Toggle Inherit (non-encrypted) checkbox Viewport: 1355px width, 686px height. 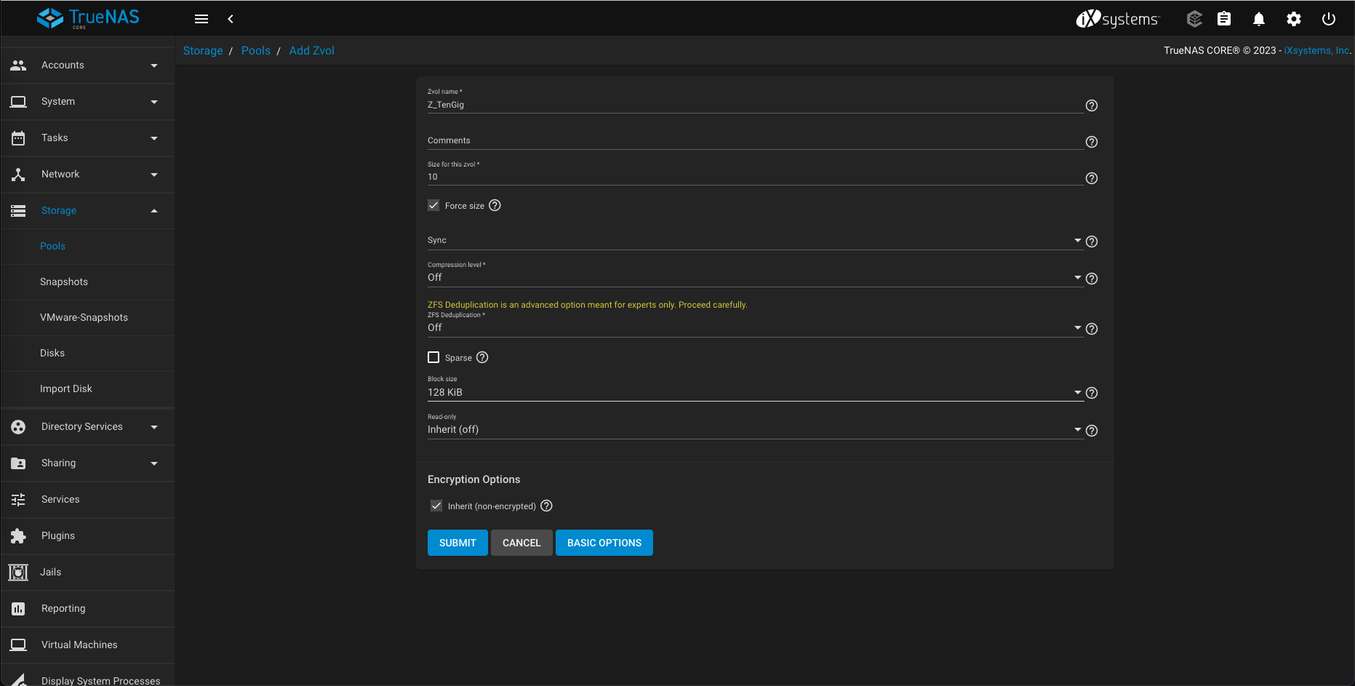click(x=436, y=506)
